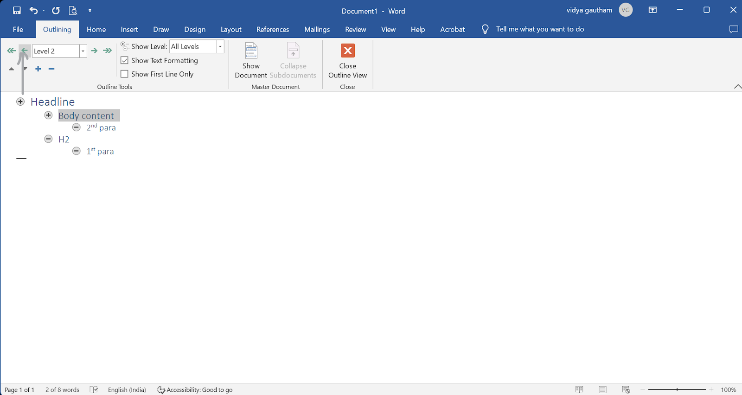742x395 pixels.
Task: Customize the Quick Access Toolbar dropdown
Action: [90, 10]
